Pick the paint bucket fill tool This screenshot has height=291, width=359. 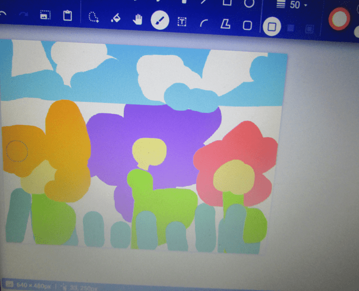(x=115, y=19)
